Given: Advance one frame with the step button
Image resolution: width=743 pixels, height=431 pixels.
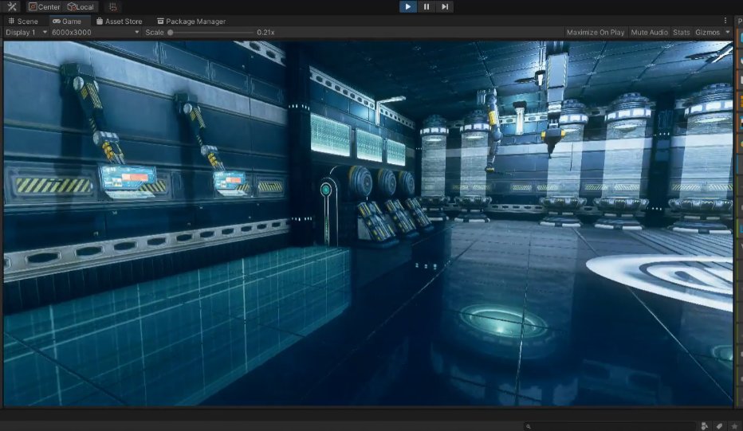Looking at the screenshot, I should [x=445, y=6].
